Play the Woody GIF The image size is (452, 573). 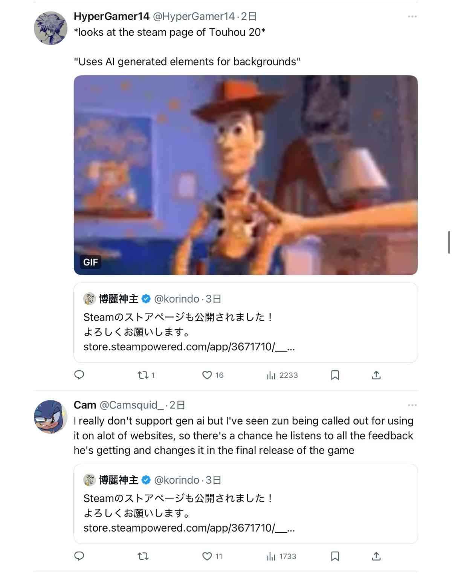246,175
